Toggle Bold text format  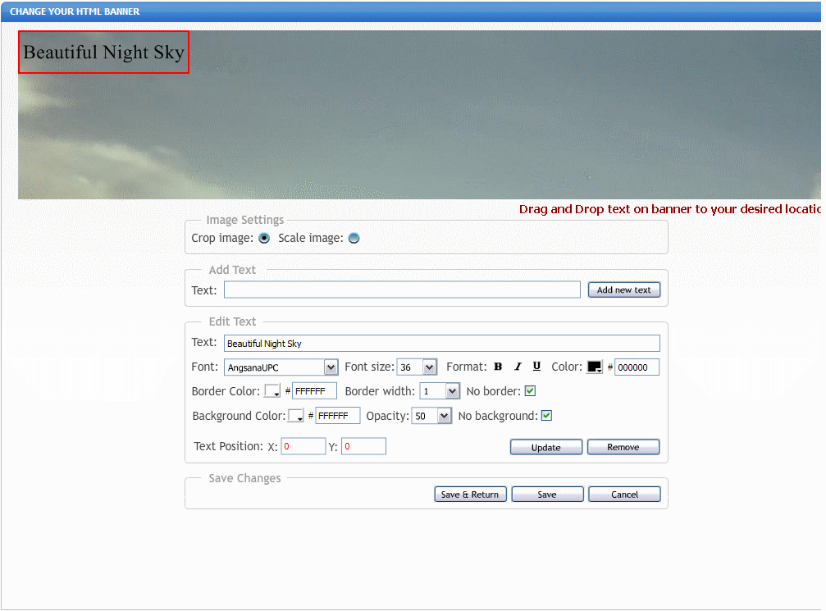[498, 367]
